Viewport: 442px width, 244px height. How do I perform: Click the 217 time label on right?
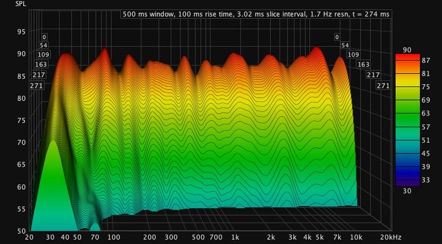pos(373,75)
